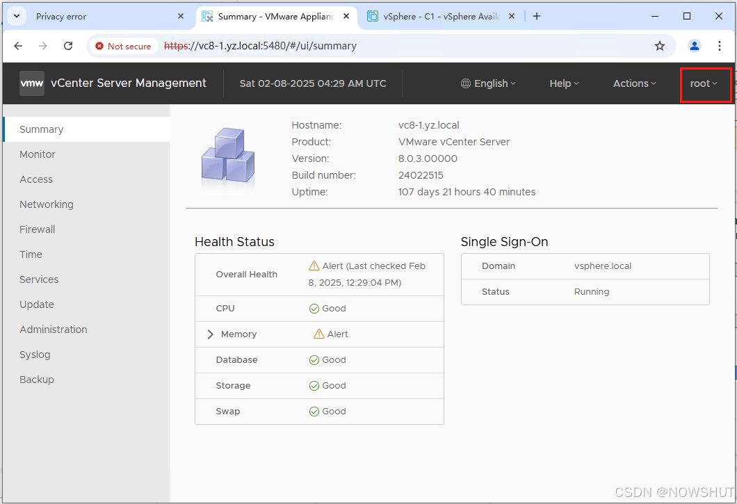Click build number 24022515
This screenshot has height=504, width=737.
click(x=421, y=175)
